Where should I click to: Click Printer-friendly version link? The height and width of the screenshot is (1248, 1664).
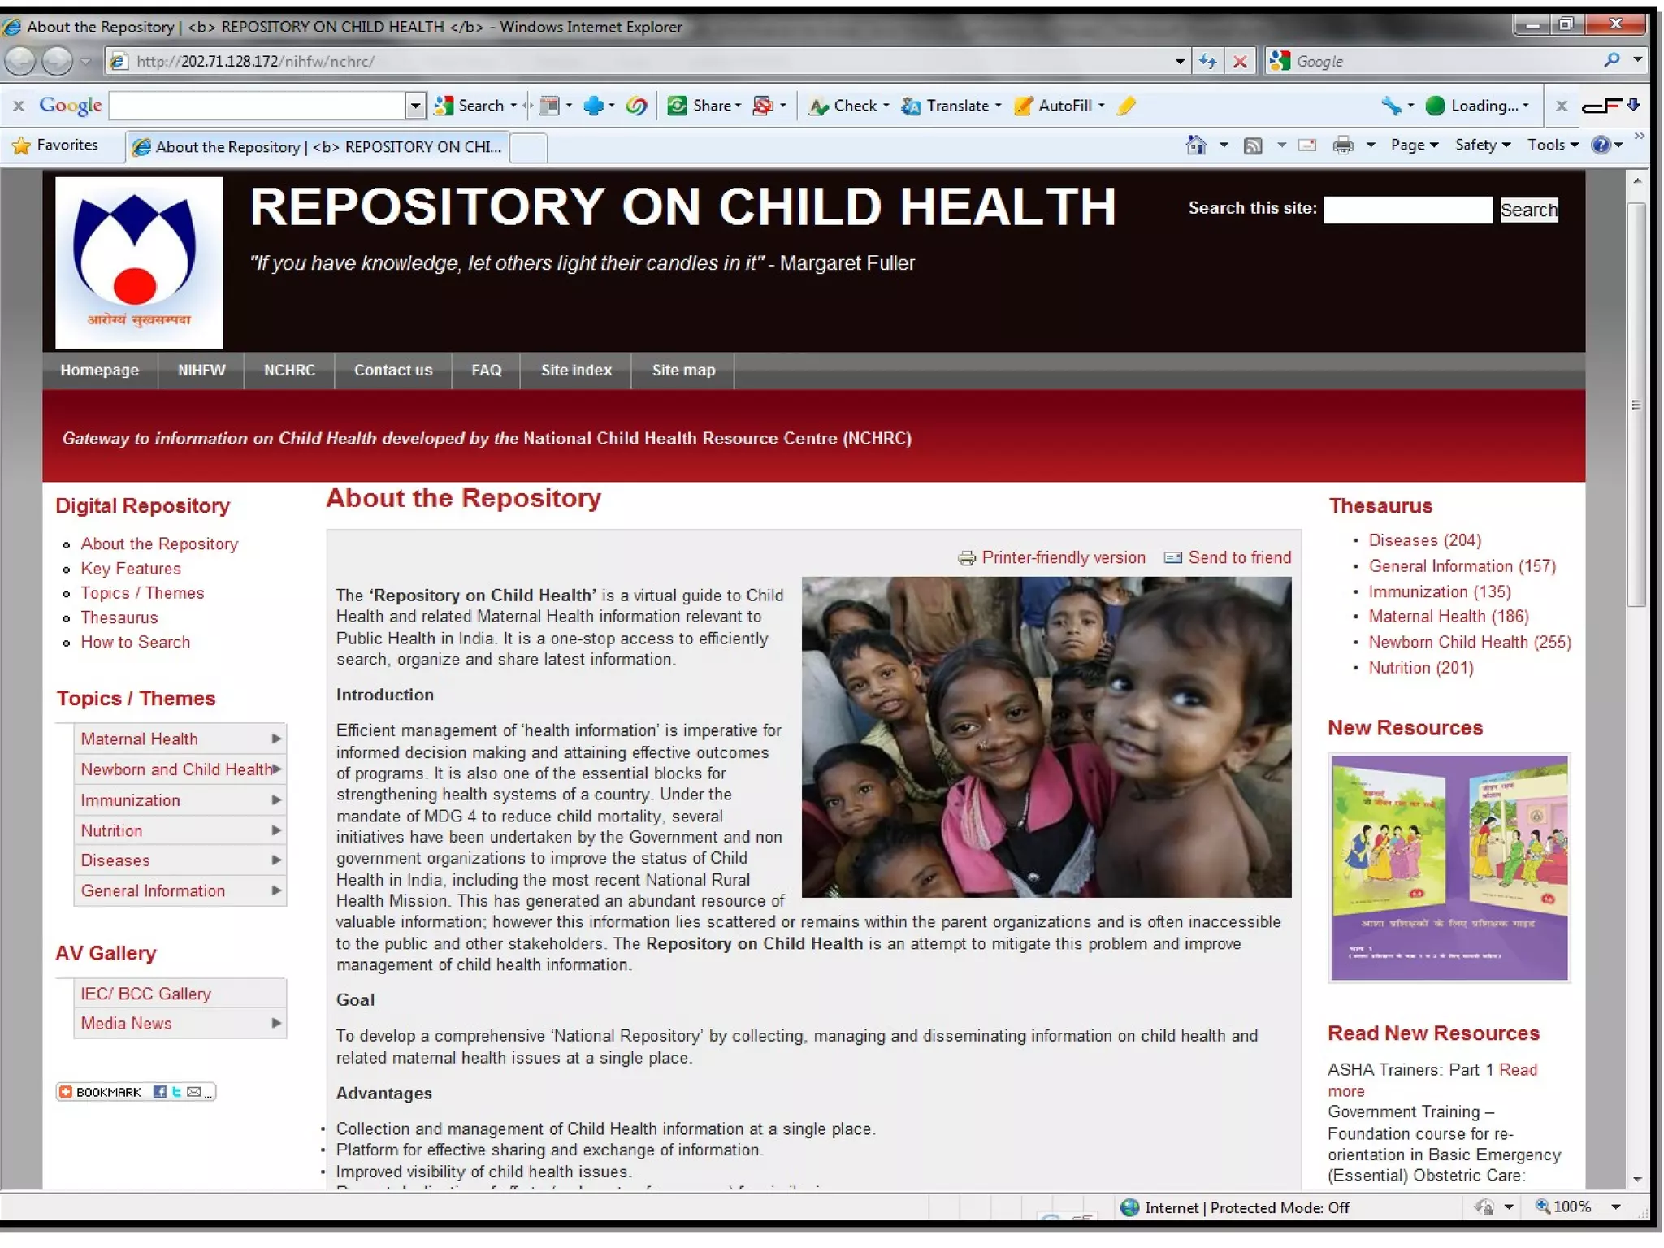click(1063, 557)
